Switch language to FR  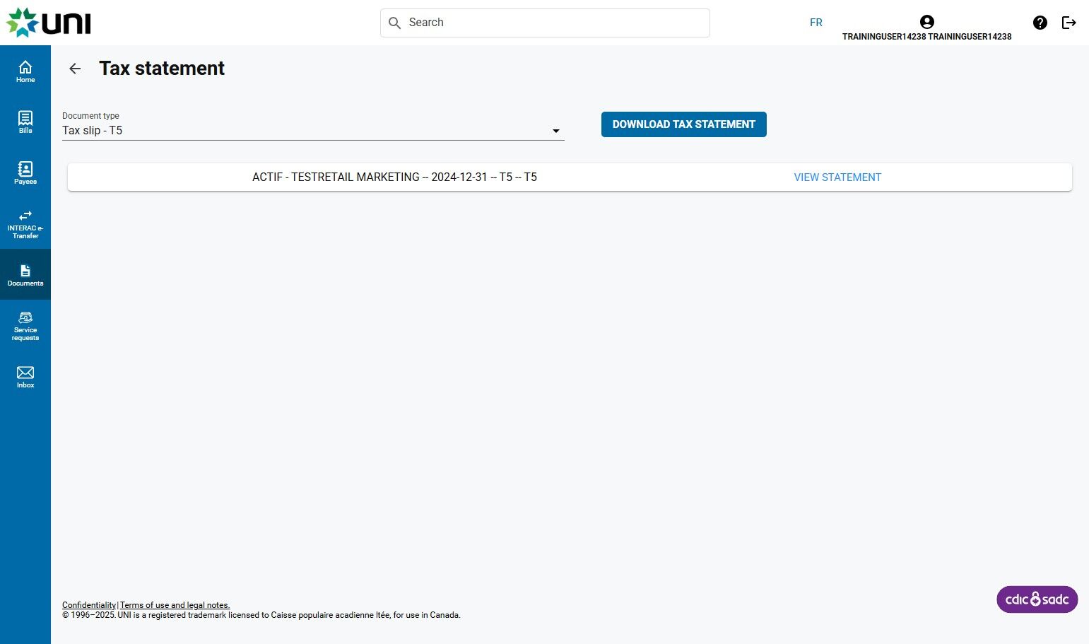coord(816,23)
